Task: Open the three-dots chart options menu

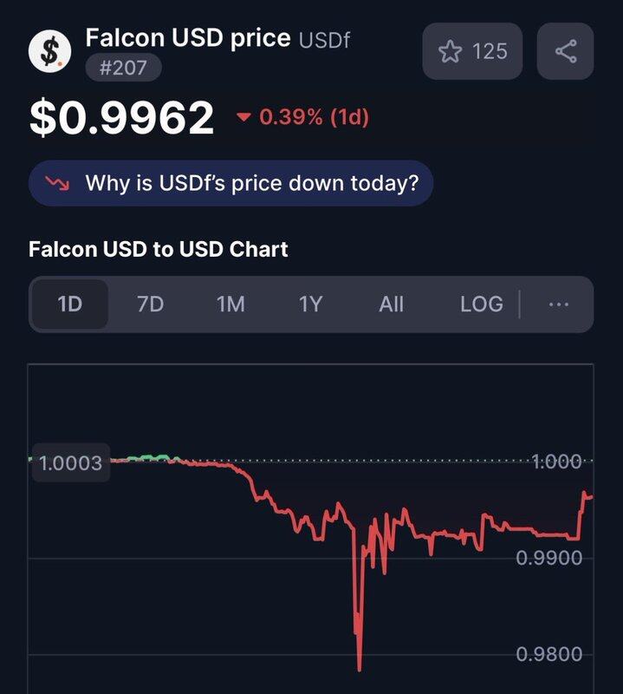Action: point(558,304)
